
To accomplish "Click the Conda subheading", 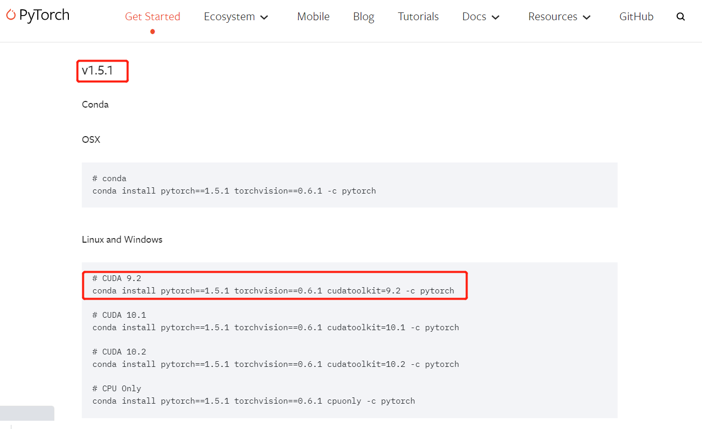I will click(95, 105).
